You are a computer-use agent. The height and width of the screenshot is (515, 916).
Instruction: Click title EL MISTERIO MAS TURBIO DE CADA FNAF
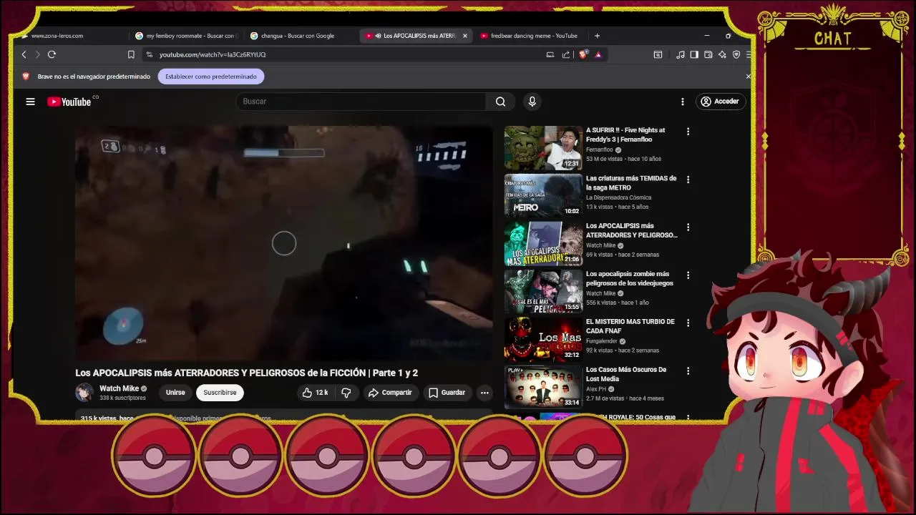630,326
